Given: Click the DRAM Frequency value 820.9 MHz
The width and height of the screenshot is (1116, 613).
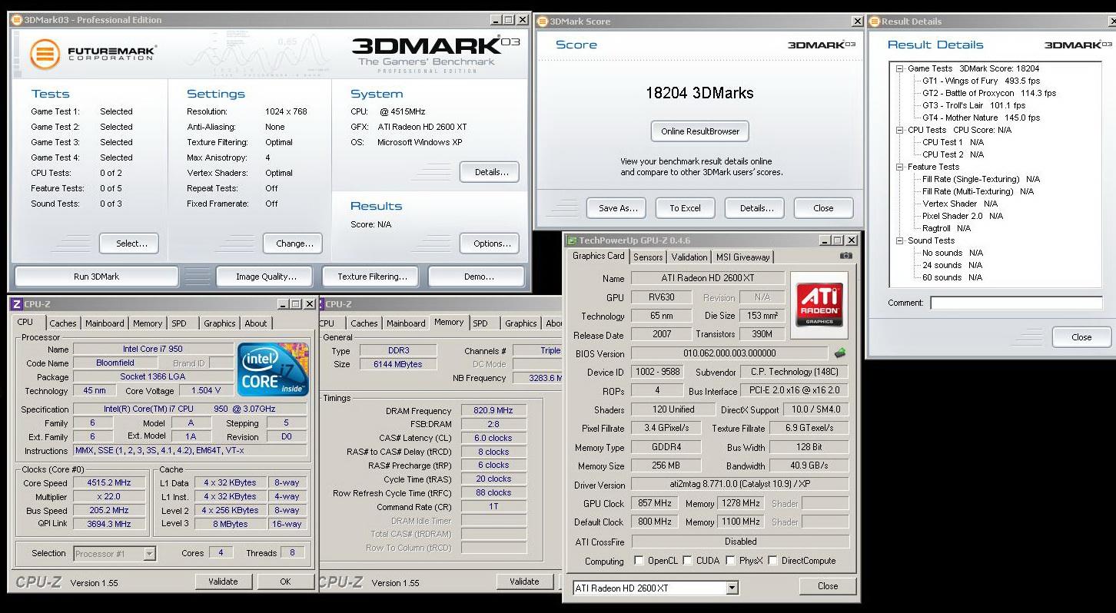Looking at the screenshot, I should (x=493, y=411).
